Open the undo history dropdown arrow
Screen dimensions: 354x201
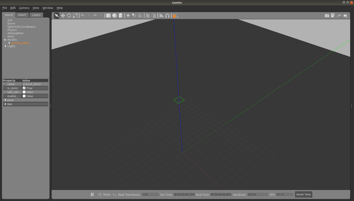pos(89,16)
